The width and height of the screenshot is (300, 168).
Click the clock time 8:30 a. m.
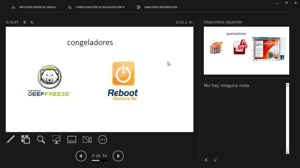click(185, 22)
